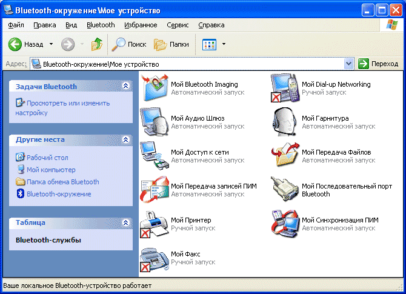Open the Файл menu

(x=16, y=25)
